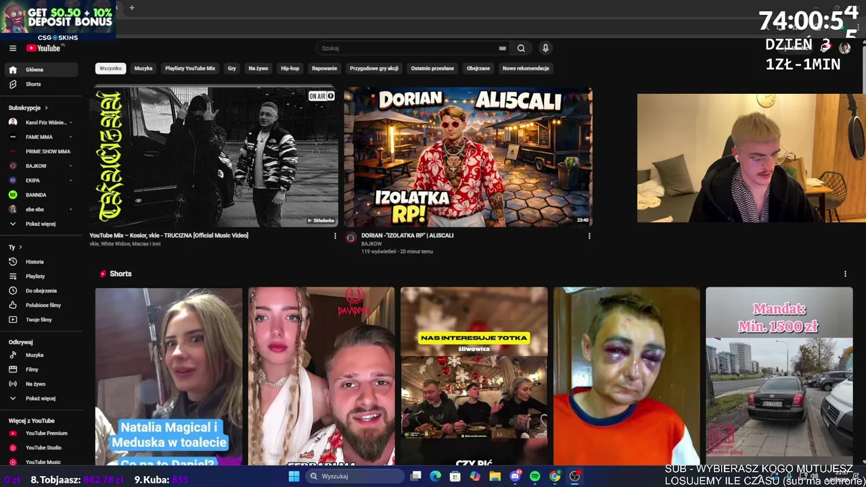Open the on-screen keyboard icon in search box

(502, 48)
